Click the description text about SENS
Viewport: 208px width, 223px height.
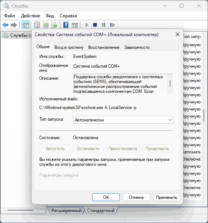point(120,84)
